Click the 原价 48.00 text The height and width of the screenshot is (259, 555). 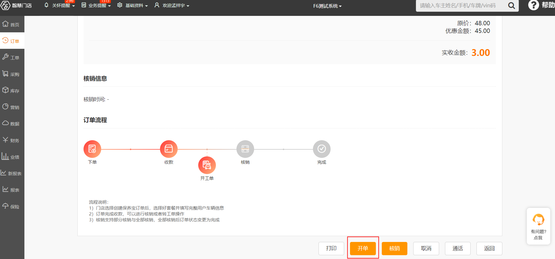point(474,23)
